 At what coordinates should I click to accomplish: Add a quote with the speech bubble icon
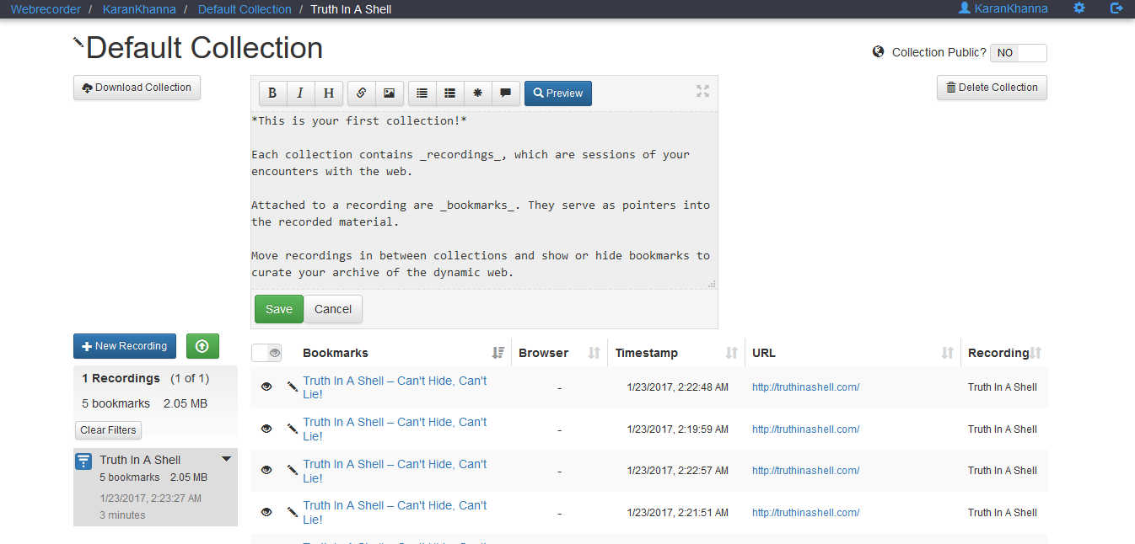[x=505, y=93]
